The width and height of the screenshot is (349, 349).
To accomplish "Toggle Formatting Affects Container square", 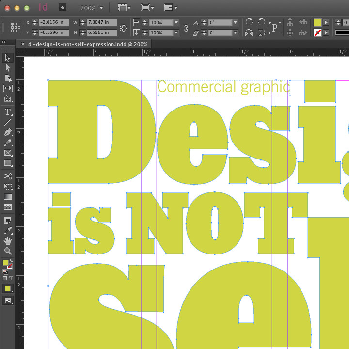I will click(x=5, y=278).
